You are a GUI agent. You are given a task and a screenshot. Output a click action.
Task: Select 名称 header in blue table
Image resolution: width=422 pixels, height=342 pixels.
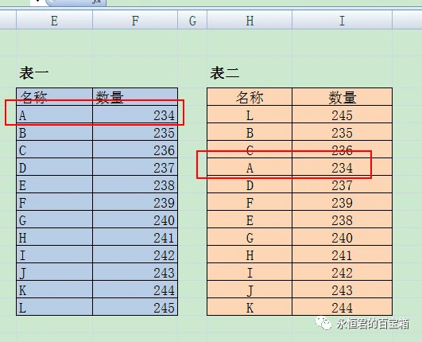[54, 97]
